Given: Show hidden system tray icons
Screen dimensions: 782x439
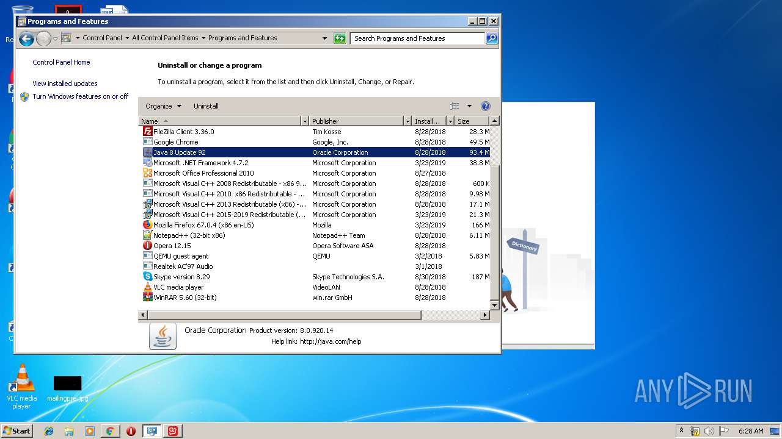Looking at the screenshot, I should tap(681, 430).
